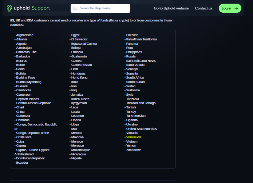Click the Palestinian Territories entry

pos(142,39)
